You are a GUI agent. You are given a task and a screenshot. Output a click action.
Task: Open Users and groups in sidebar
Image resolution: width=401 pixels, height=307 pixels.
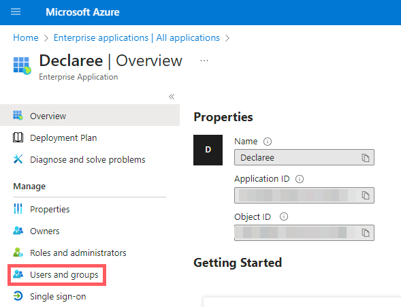click(x=57, y=275)
